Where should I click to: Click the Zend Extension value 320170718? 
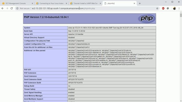coord(73,76)
